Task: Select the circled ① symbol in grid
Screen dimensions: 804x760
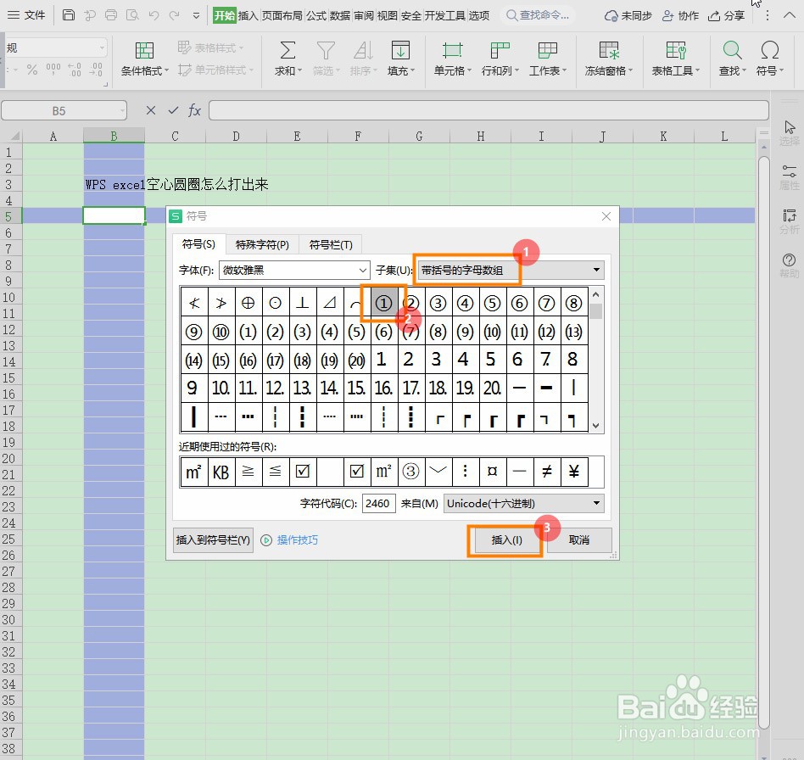Action: tap(383, 303)
